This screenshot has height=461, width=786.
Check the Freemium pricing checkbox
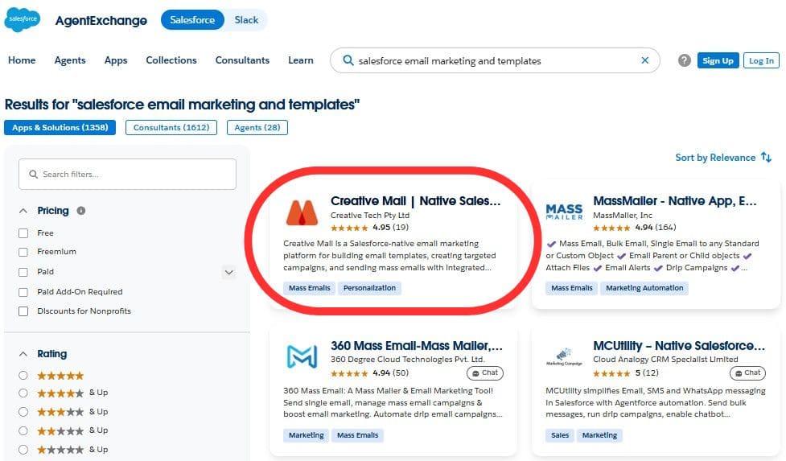coord(23,252)
